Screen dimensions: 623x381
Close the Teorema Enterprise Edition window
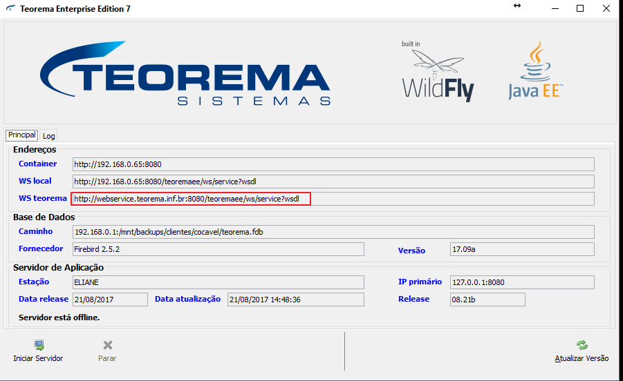click(x=606, y=8)
